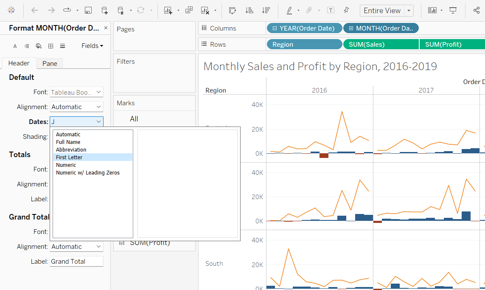Click the YEAR(Order Date) pill in Columns
The image size is (485, 290).
coord(304,28)
